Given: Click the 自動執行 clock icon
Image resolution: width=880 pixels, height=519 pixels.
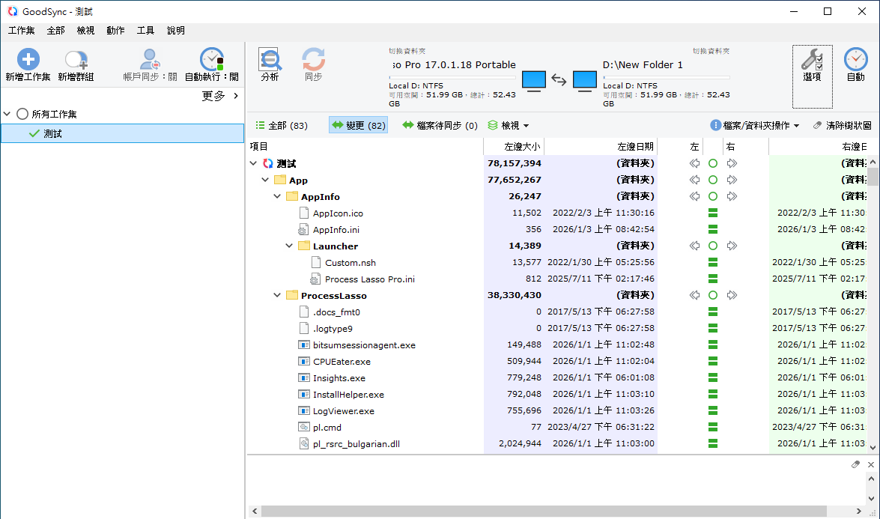Looking at the screenshot, I should [x=212, y=59].
